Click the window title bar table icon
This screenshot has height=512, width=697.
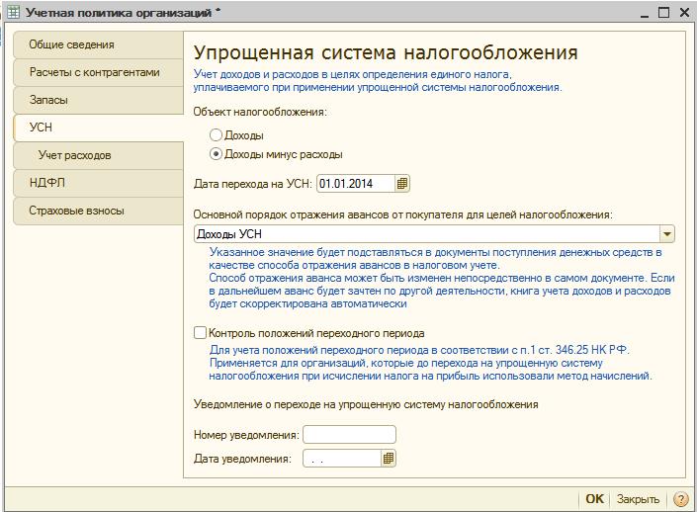pyautogui.click(x=12, y=11)
